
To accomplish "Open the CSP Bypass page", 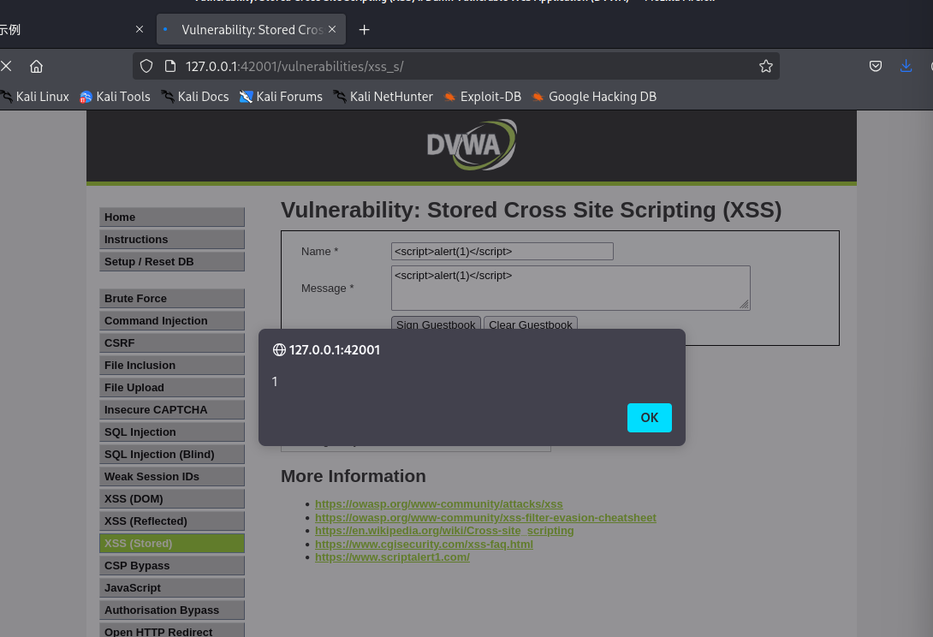I will click(172, 566).
